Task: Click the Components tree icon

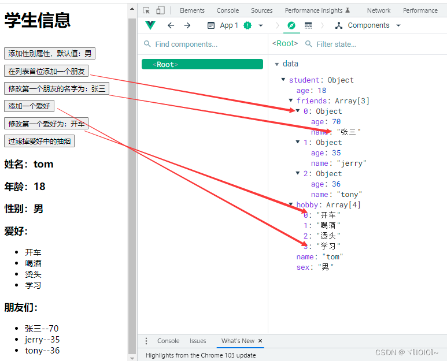Action: coord(339,25)
